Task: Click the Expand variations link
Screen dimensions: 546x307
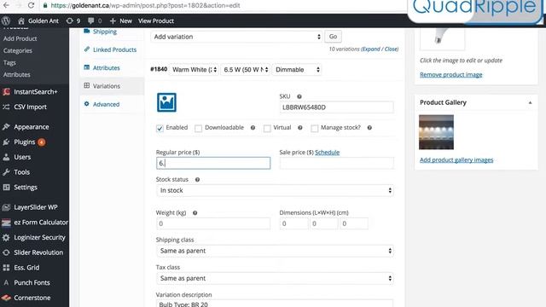Action: click(x=371, y=49)
